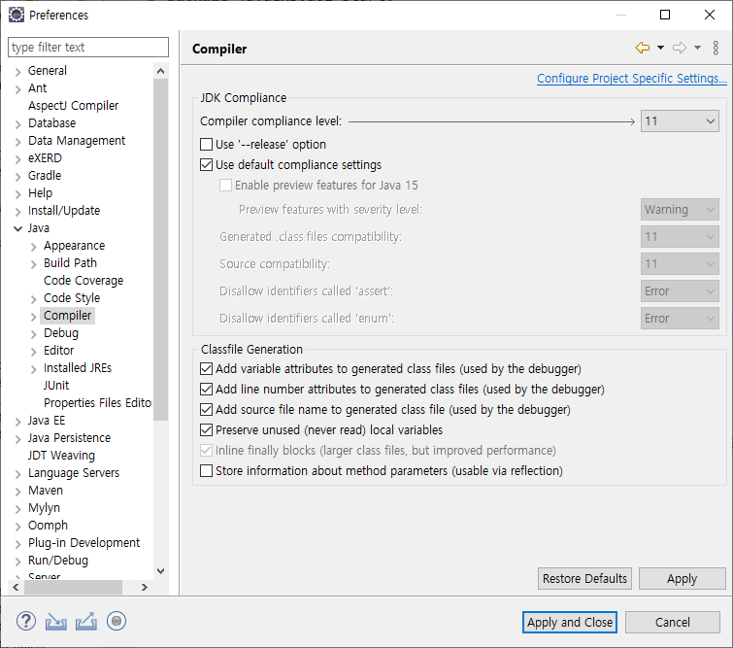Expand the Installed JREs node

(34, 369)
